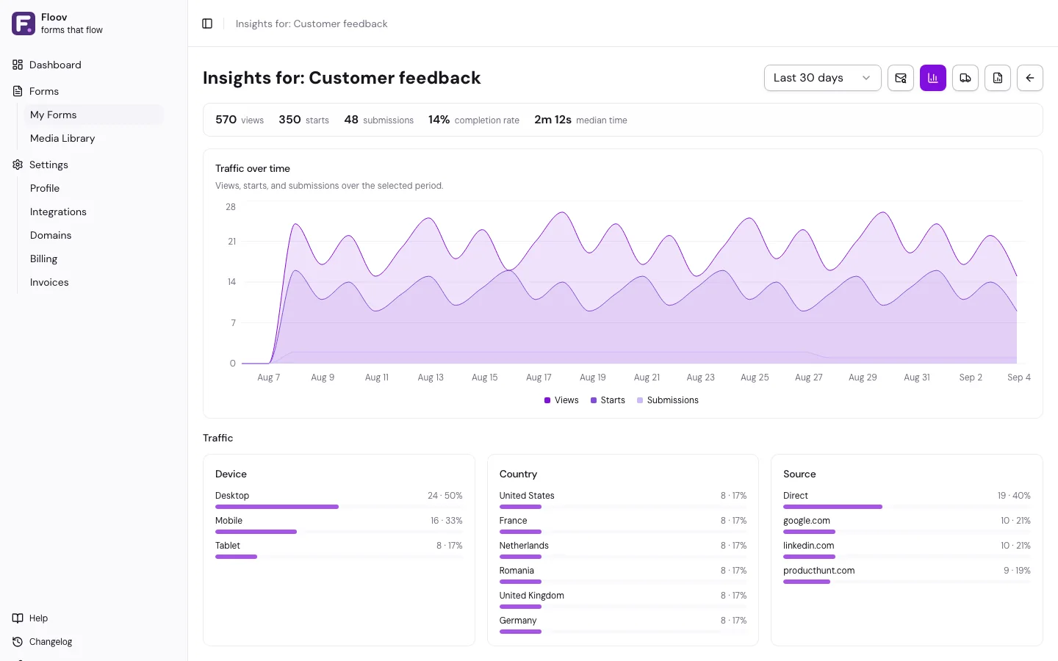Screen dimensions: 1058x661
Task: Toggle the Views legend series
Action: tap(561, 400)
